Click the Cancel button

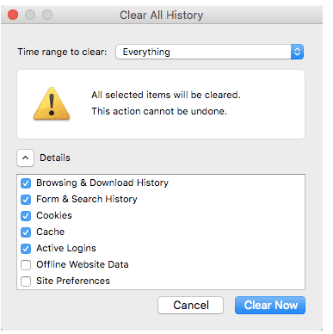point(190,305)
